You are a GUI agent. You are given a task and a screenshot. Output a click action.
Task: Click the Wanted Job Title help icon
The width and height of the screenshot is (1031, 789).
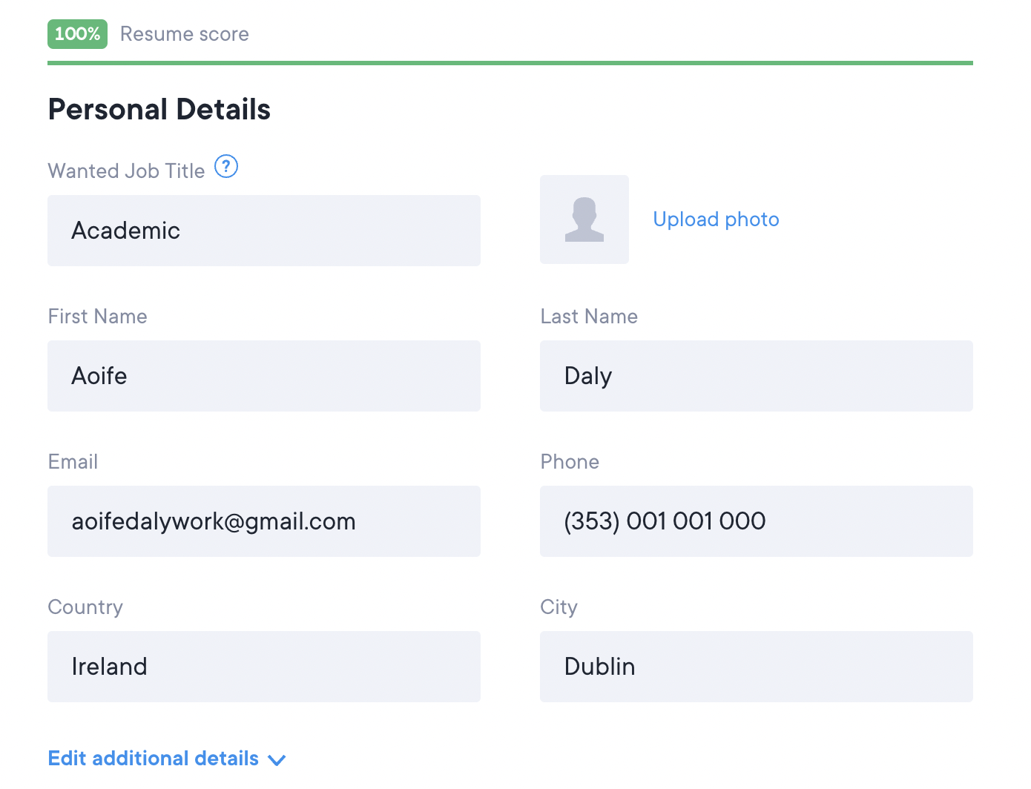226,167
